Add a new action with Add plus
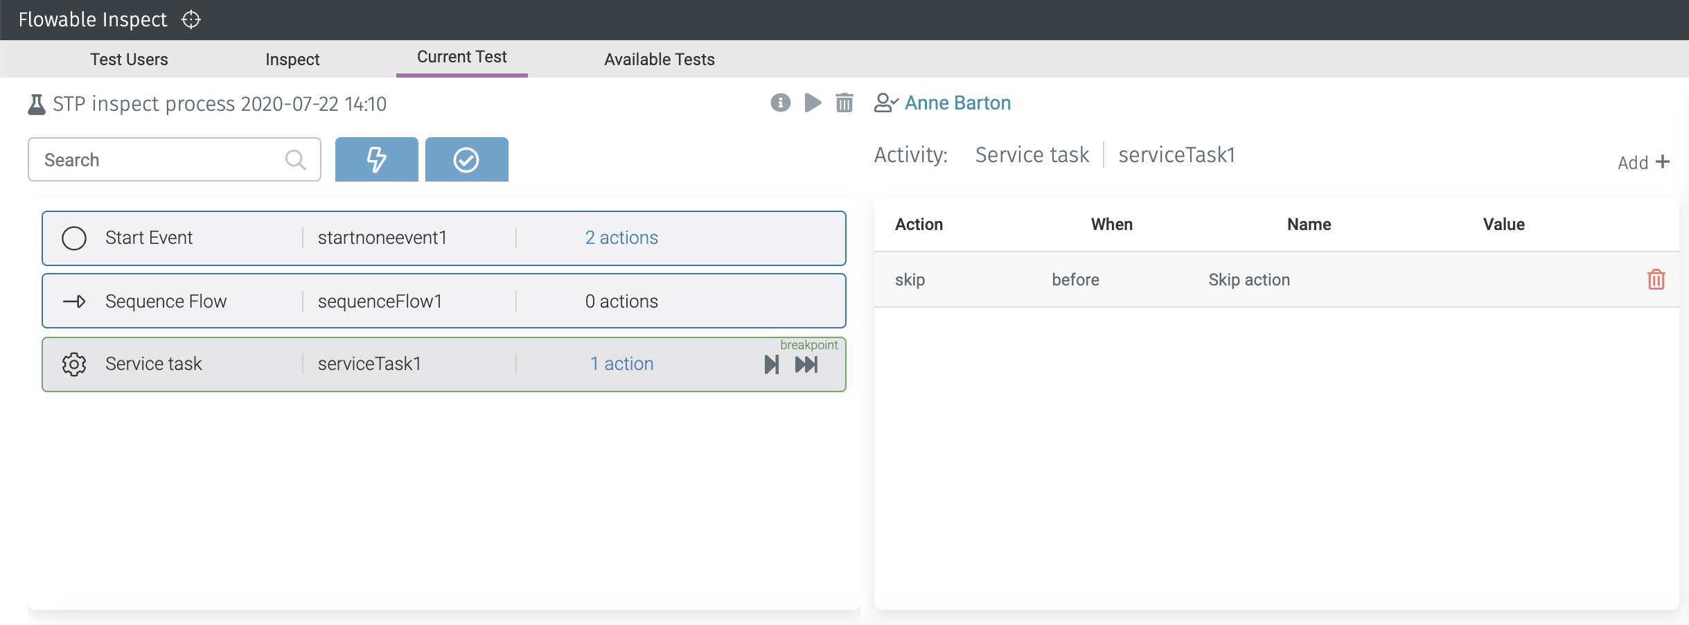1689x625 pixels. click(1643, 162)
